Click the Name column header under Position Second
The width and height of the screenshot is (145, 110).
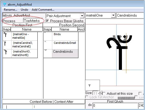[65, 29]
